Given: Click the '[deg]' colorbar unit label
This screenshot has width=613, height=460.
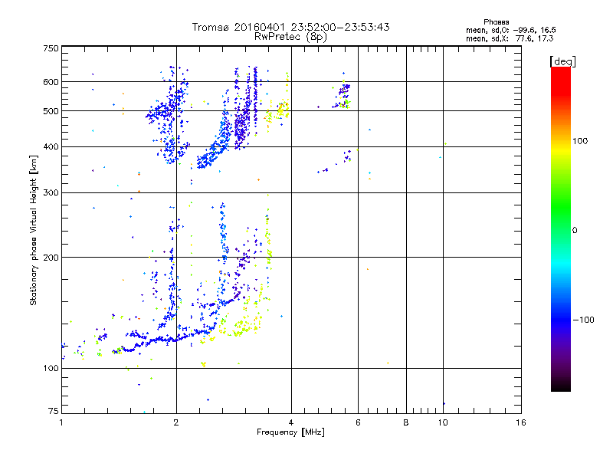Looking at the screenshot, I should [x=562, y=61].
